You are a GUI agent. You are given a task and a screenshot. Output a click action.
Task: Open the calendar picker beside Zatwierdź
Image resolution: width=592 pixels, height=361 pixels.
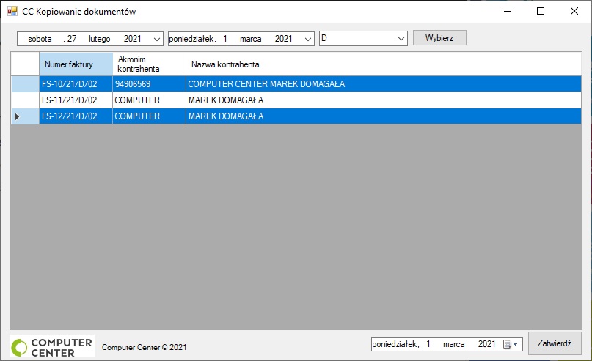click(x=511, y=344)
